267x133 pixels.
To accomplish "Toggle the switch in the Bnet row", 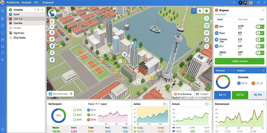I will tap(260, 33).
